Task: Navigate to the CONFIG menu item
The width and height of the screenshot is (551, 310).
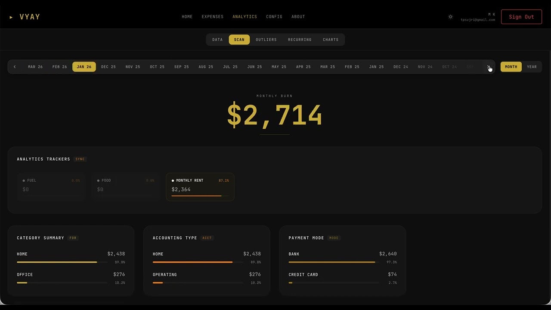Action: click(x=274, y=17)
